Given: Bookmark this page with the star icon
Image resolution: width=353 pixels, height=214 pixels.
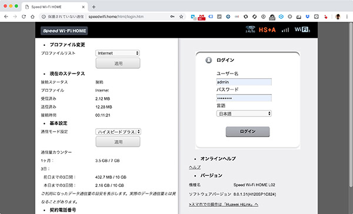Looking at the screenshot, I should [x=181, y=16].
